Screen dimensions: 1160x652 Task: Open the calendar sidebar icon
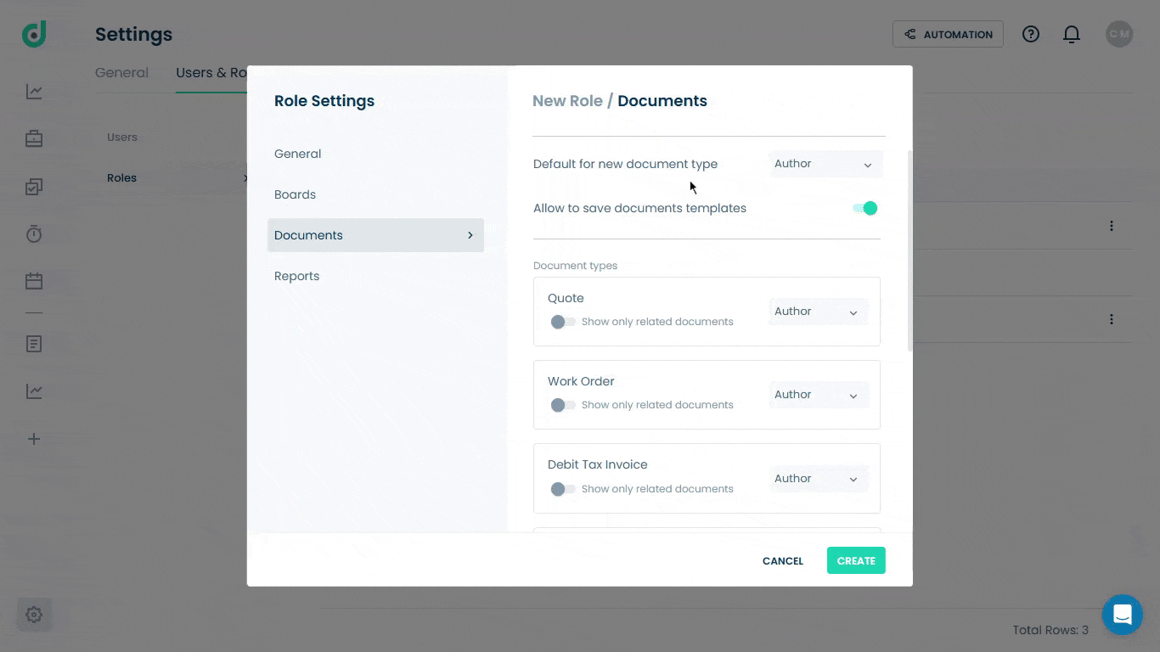click(34, 281)
